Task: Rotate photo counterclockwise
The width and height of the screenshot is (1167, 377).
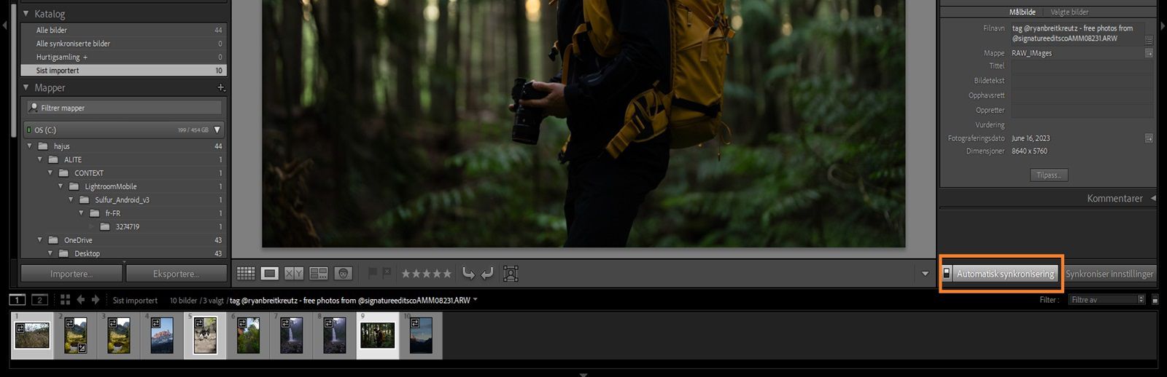Action: coord(468,274)
